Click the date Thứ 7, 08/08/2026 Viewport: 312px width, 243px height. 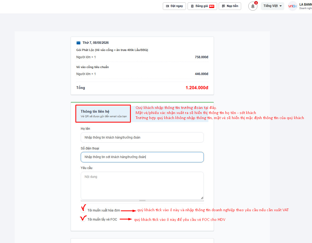coord(95,43)
